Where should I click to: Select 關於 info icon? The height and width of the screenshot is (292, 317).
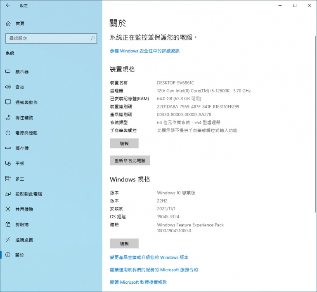pyautogui.click(x=8, y=255)
